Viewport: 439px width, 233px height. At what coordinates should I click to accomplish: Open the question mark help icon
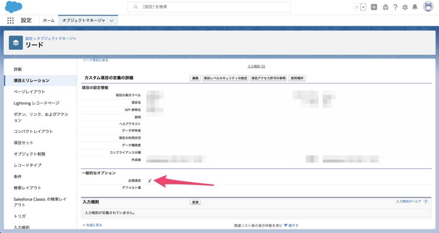(395, 7)
